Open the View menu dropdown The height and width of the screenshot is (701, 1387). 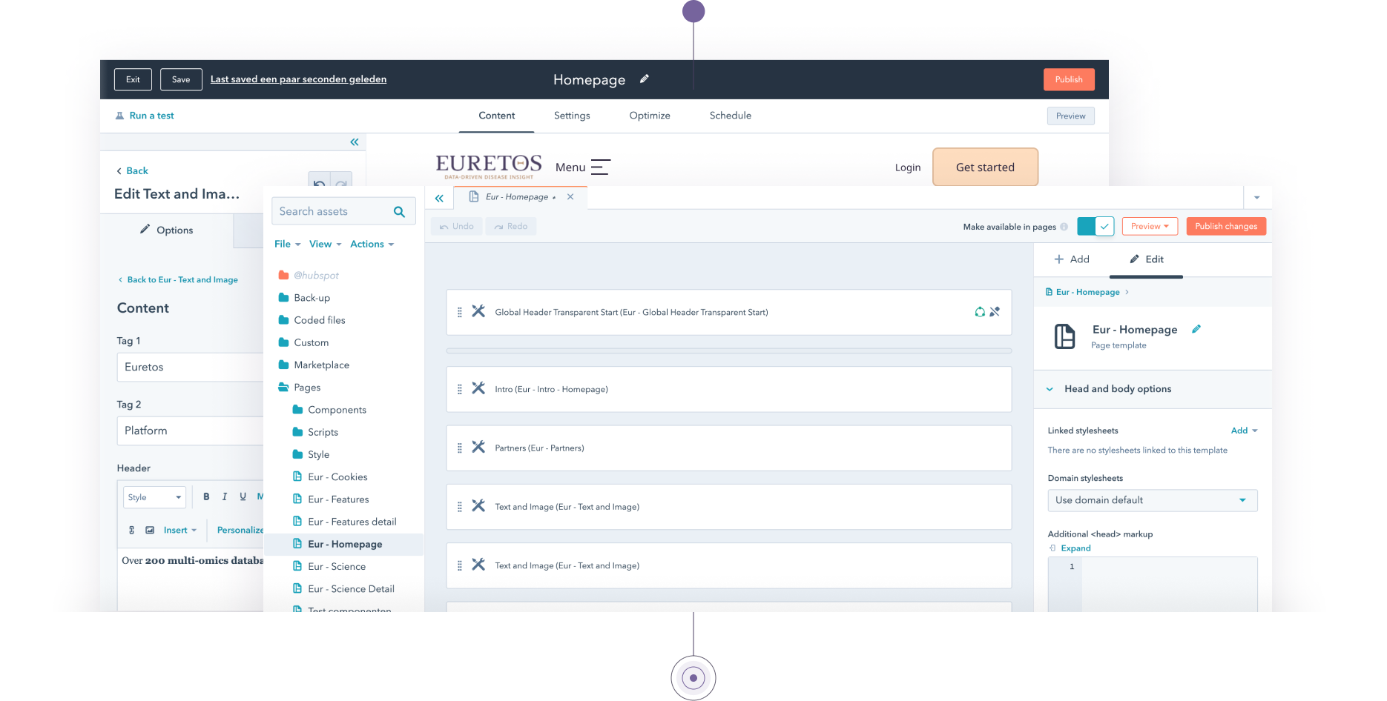pyautogui.click(x=325, y=244)
